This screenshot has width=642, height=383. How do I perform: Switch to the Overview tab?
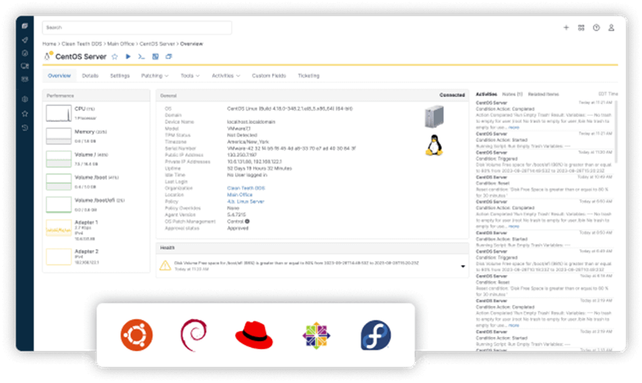pos(59,76)
